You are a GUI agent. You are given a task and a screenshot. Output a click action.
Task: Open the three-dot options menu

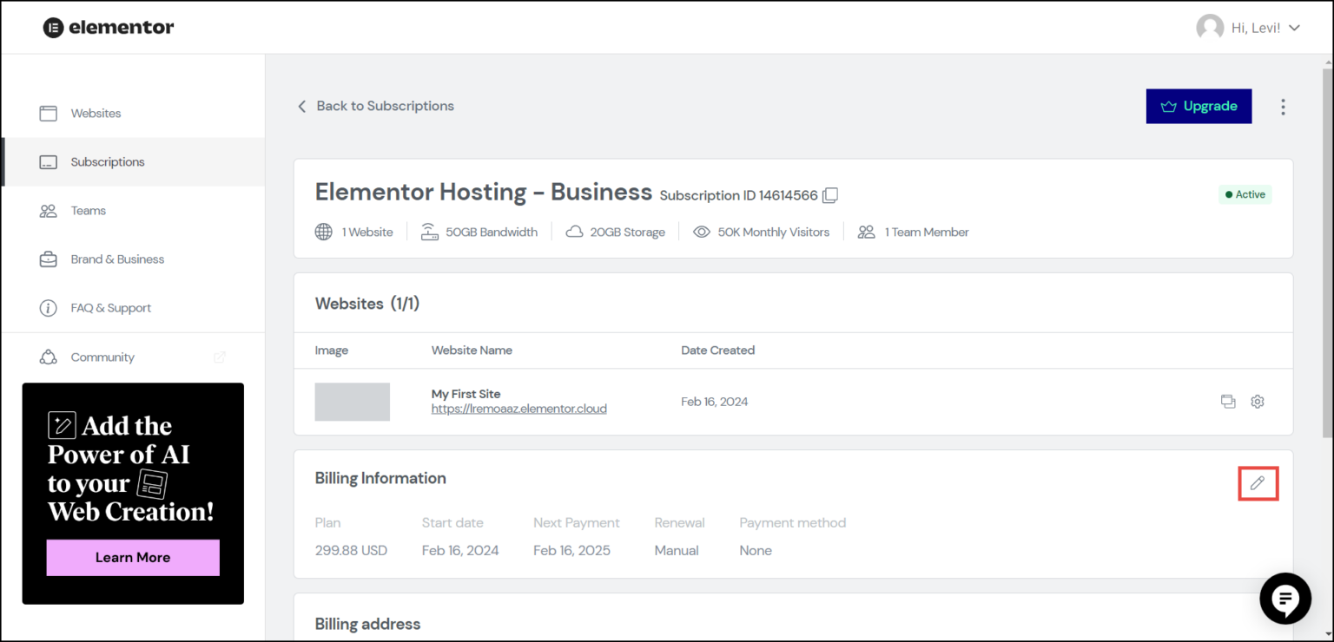[1283, 106]
